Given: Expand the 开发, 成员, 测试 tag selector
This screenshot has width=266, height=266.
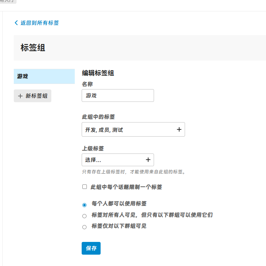Looking at the screenshot, I should pyautogui.click(x=129, y=130).
